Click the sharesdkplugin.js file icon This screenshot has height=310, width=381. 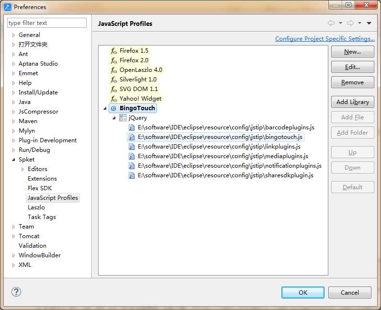132,175
